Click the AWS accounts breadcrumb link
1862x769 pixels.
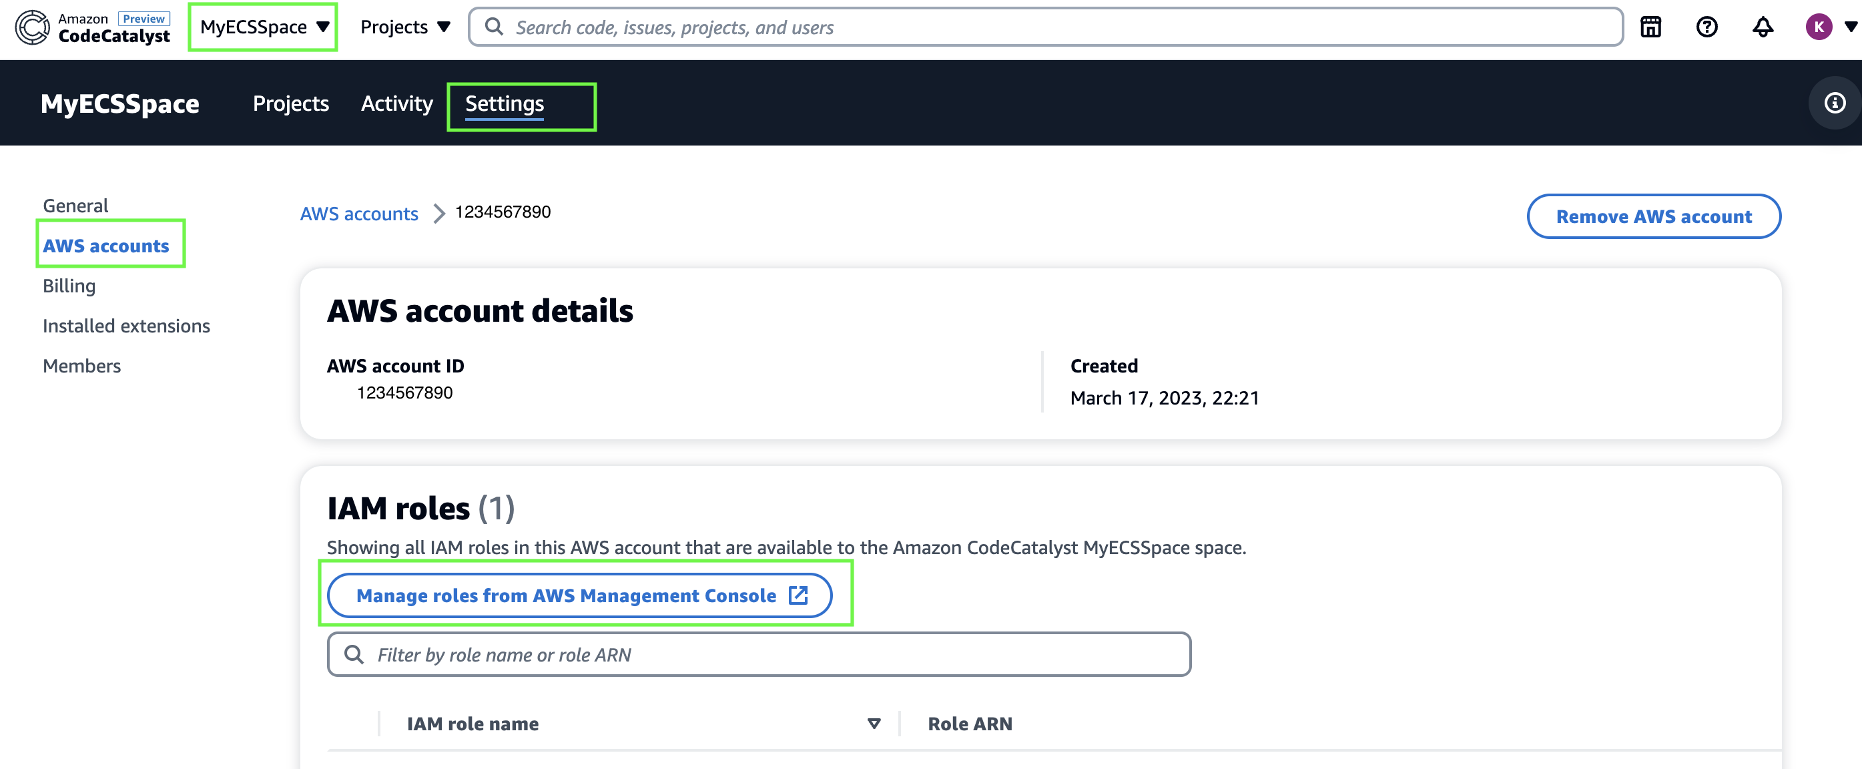[x=359, y=214]
